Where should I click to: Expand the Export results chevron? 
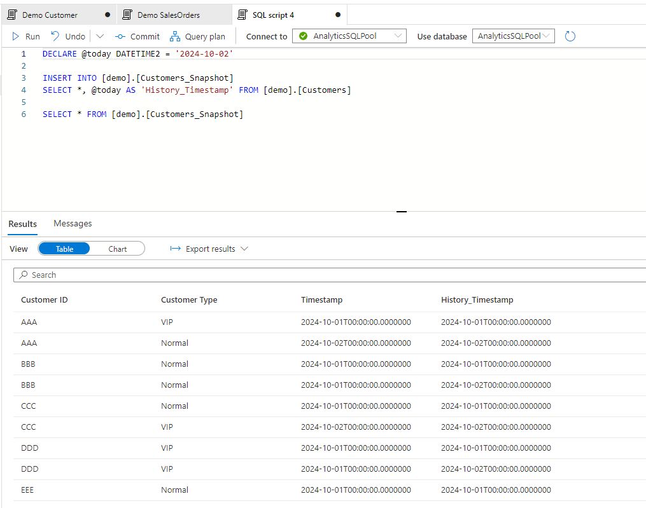pyautogui.click(x=244, y=249)
